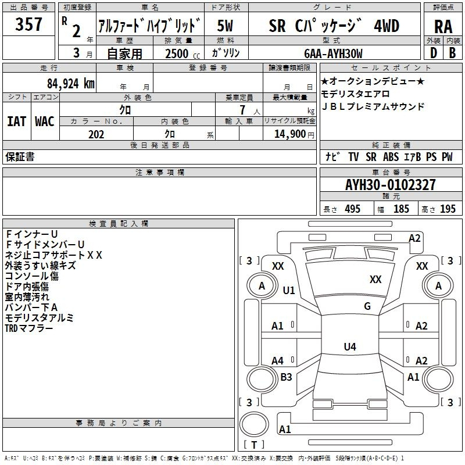Click A2 mark on front bumper
This screenshot has height=465, width=465.
click(x=414, y=238)
